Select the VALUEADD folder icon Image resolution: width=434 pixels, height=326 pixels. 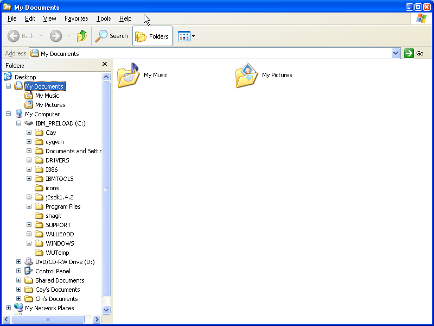coord(39,234)
